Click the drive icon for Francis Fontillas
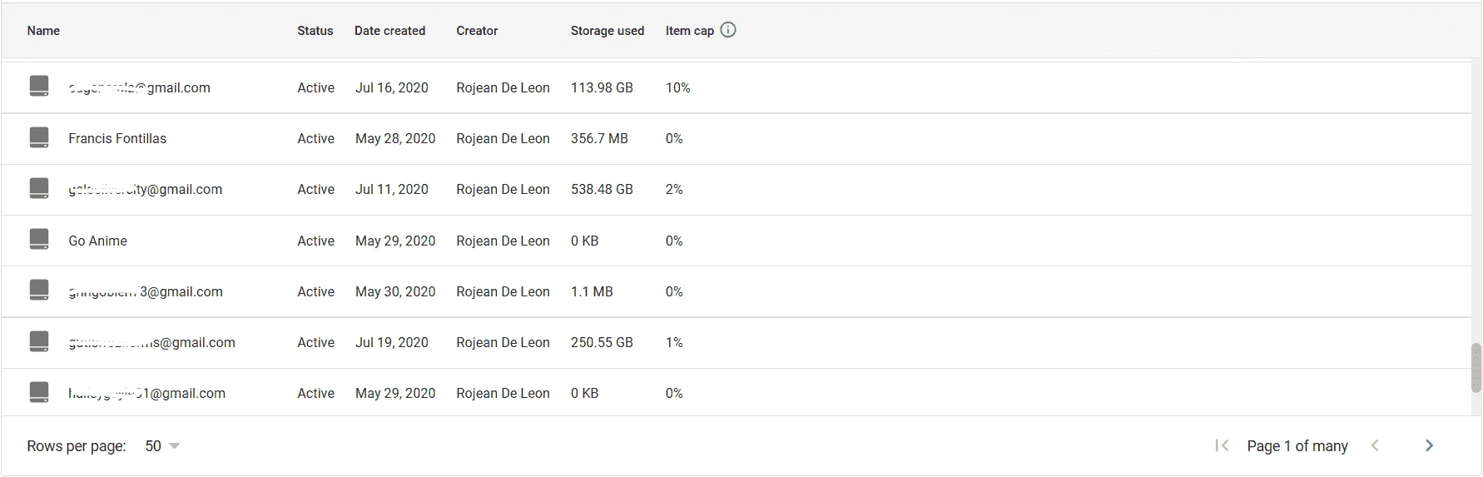 coord(39,137)
